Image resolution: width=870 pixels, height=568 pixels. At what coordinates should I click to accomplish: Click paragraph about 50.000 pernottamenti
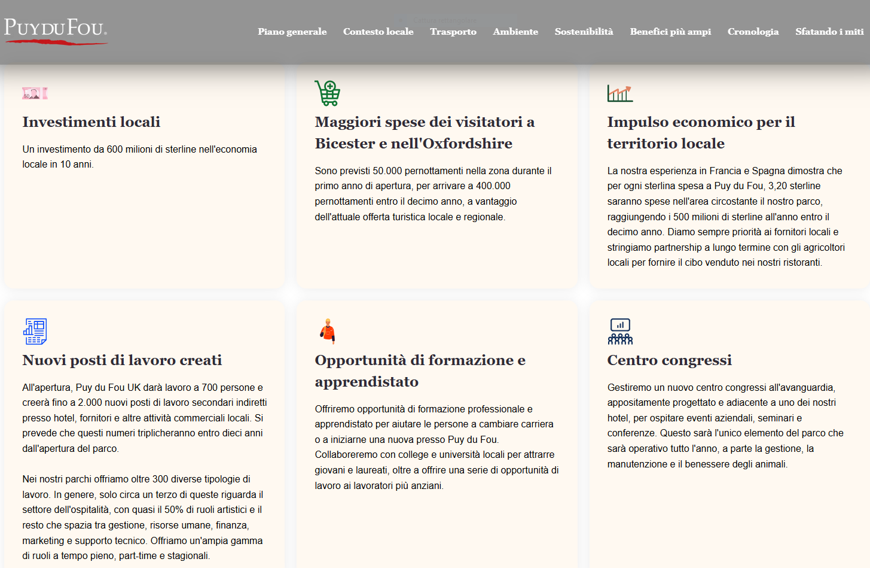point(434,194)
